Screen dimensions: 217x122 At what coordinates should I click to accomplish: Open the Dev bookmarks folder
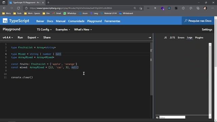[x=46, y=13]
